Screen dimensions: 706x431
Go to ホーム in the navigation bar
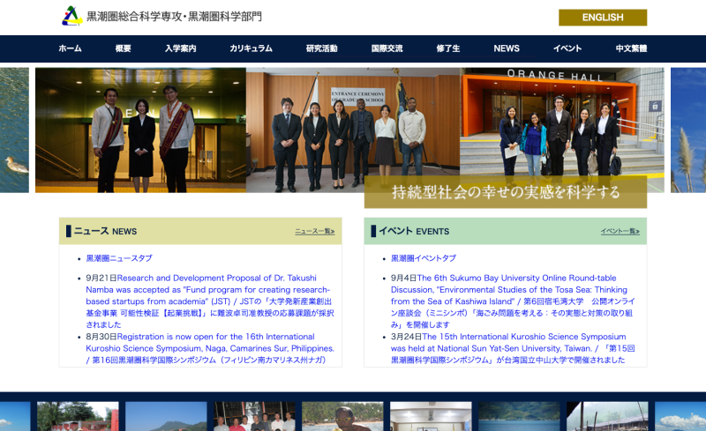point(70,48)
